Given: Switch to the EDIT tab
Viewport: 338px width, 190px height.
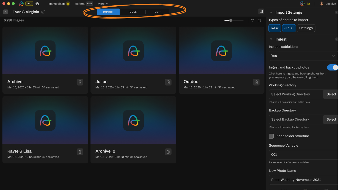Looking at the screenshot, I should point(158,12).
